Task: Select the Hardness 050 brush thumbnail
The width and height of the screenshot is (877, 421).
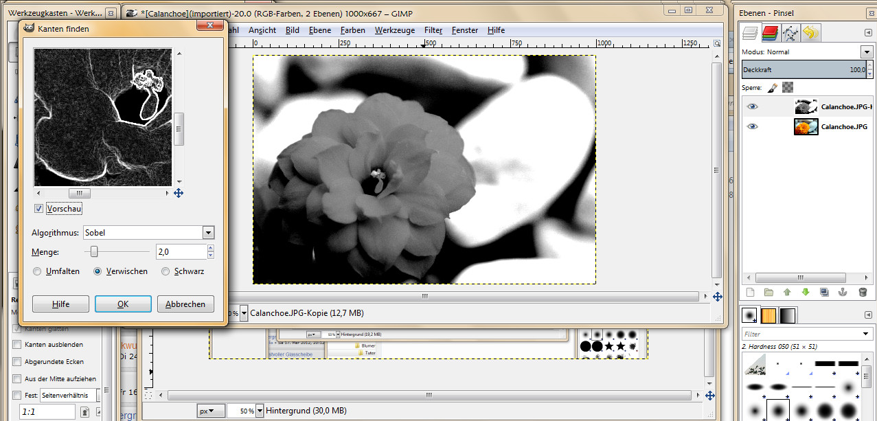Action: pos(778,410)
